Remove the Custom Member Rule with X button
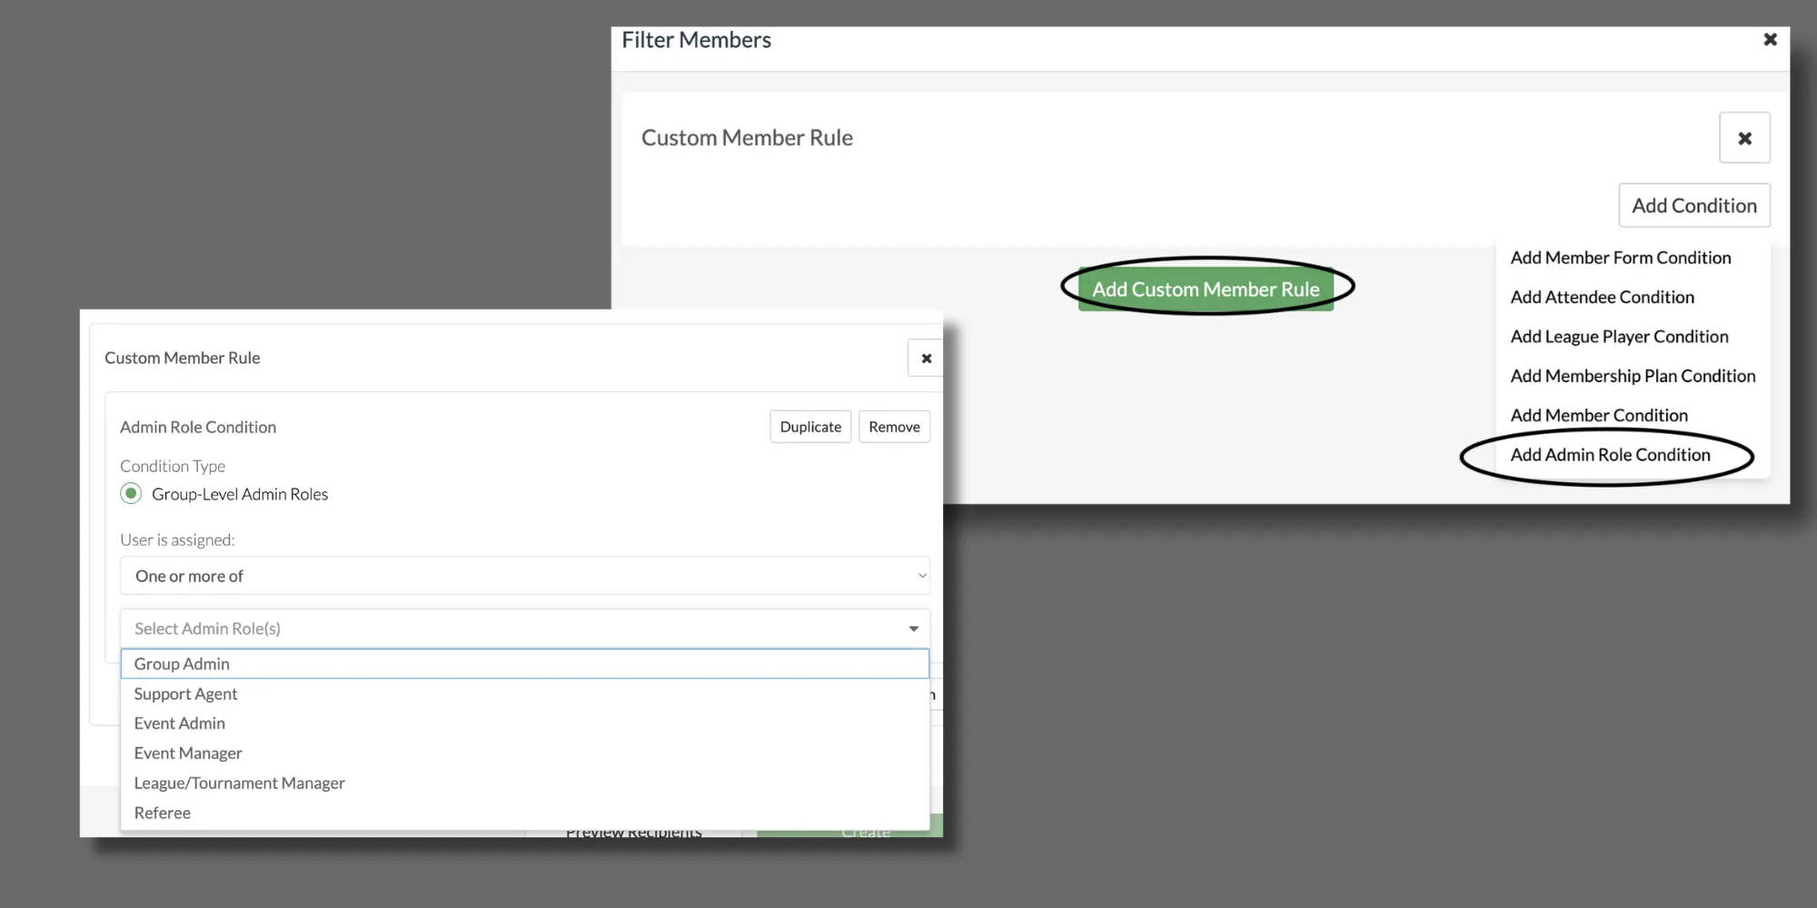 1744,138
